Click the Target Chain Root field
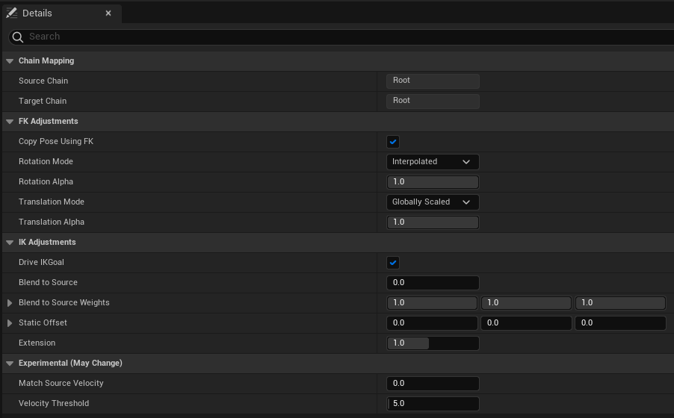The width and height of the screenshot is (674, 418). click(433, 101)
